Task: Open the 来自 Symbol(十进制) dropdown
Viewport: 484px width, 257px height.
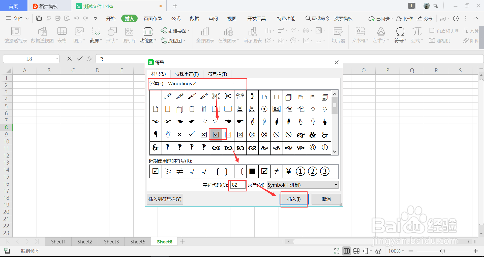Action: (302, 185)
